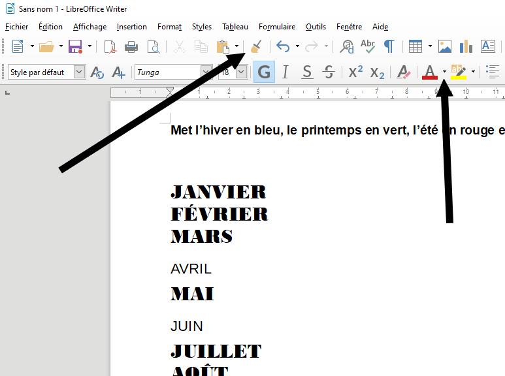Toggle Strikethrough formatting
This screenshot has height=376, width=505.
click(x=329, y=72)
